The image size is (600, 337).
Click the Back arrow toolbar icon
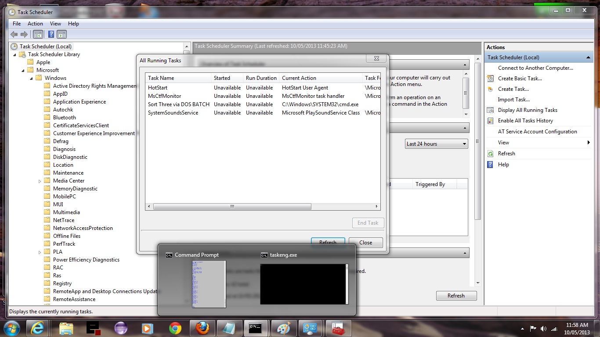click(x=14, y=34)
